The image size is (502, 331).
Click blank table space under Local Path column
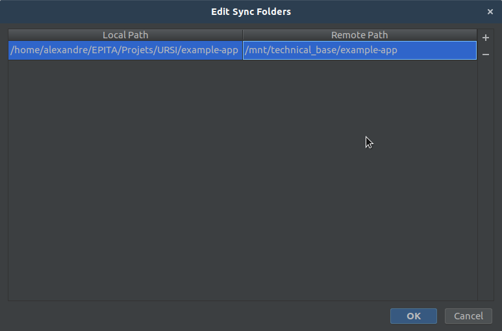(x=125, y=179)
